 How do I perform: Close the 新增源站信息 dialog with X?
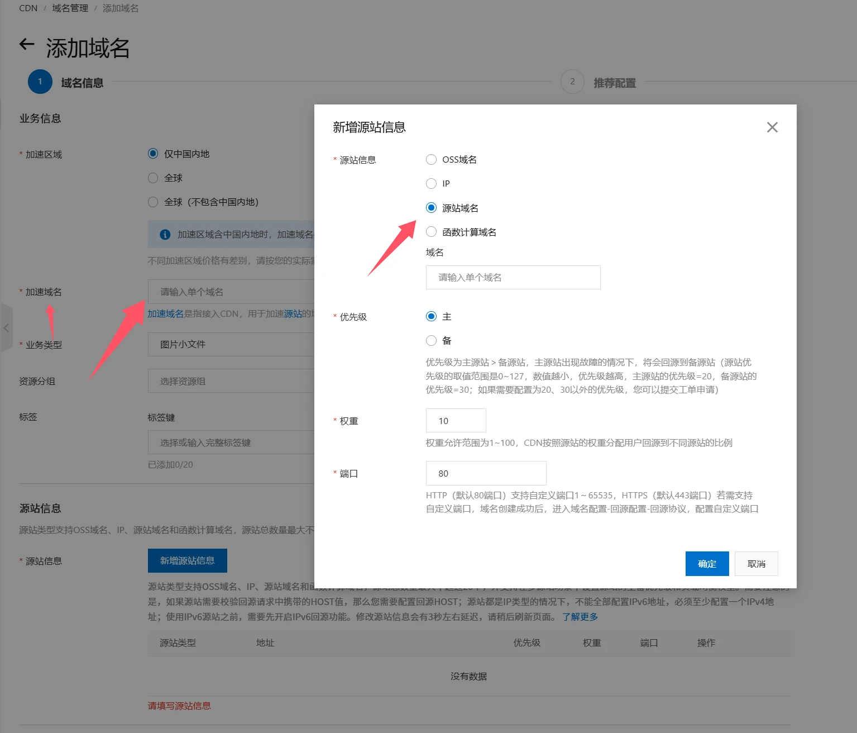[x=772, y=127]
